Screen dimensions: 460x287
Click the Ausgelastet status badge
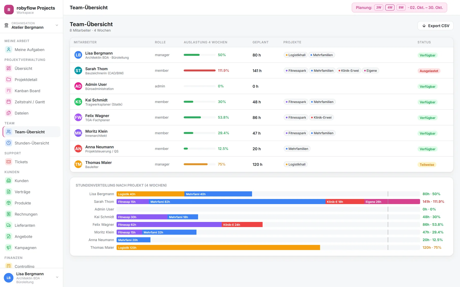tap(429, 71)
